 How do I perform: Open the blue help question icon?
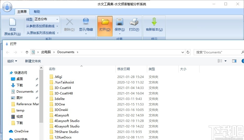(243, 61)
